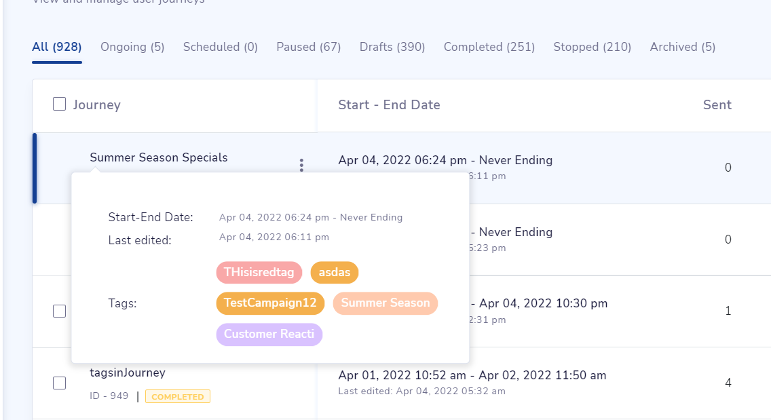Open the tagsinJourney journey
The image size is (771, 420).
(x=128, y=373)
